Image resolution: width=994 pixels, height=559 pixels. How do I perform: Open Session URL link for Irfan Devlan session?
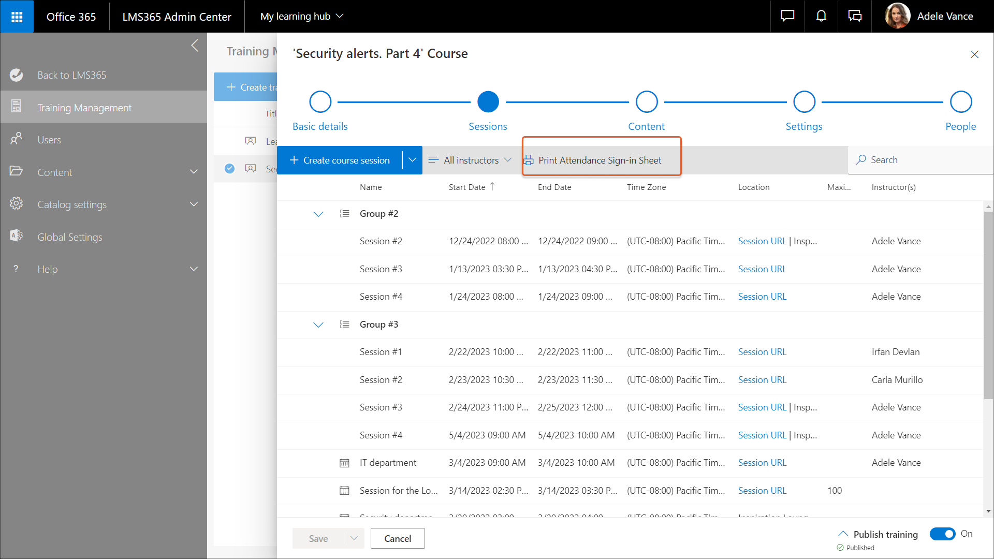pyautogui.click(x=762, y=352)
